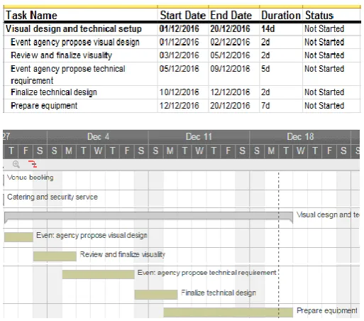Click the Venue booking label in Gantt
The height and width of the screenshot is (321, 364).
point(31,178)
